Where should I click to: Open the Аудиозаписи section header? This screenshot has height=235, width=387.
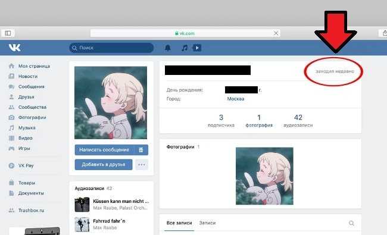point(89,189)
